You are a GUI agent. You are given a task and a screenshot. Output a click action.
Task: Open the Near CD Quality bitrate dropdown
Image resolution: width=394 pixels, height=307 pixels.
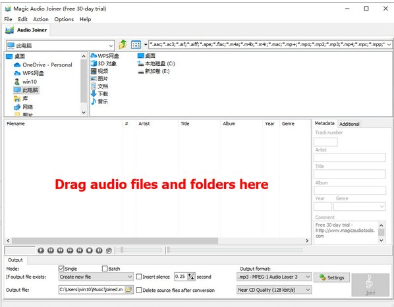[x=274, y=290]
